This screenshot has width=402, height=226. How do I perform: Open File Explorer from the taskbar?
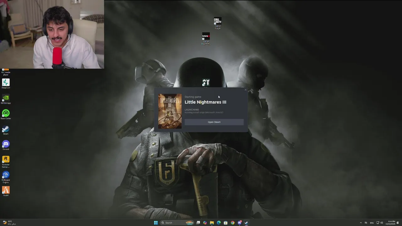[212, 223]
